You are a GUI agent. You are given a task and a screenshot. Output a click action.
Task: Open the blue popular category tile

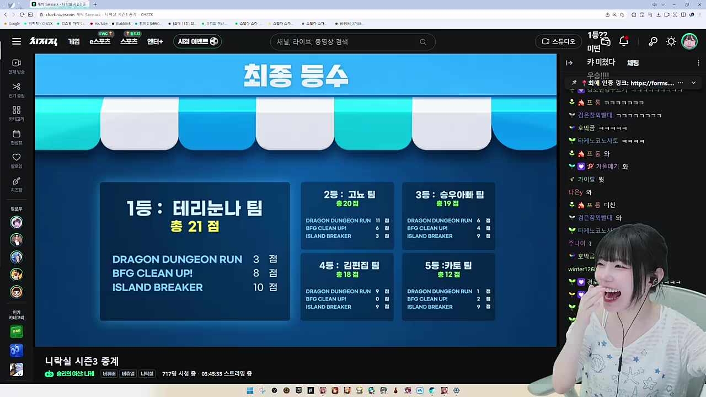(x=17, y=350)
